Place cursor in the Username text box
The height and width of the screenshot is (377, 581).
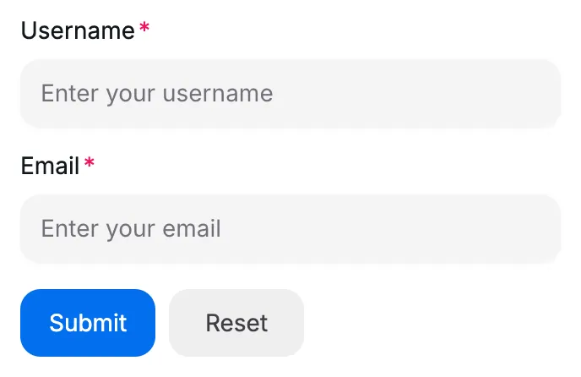[x=290, y=93]
